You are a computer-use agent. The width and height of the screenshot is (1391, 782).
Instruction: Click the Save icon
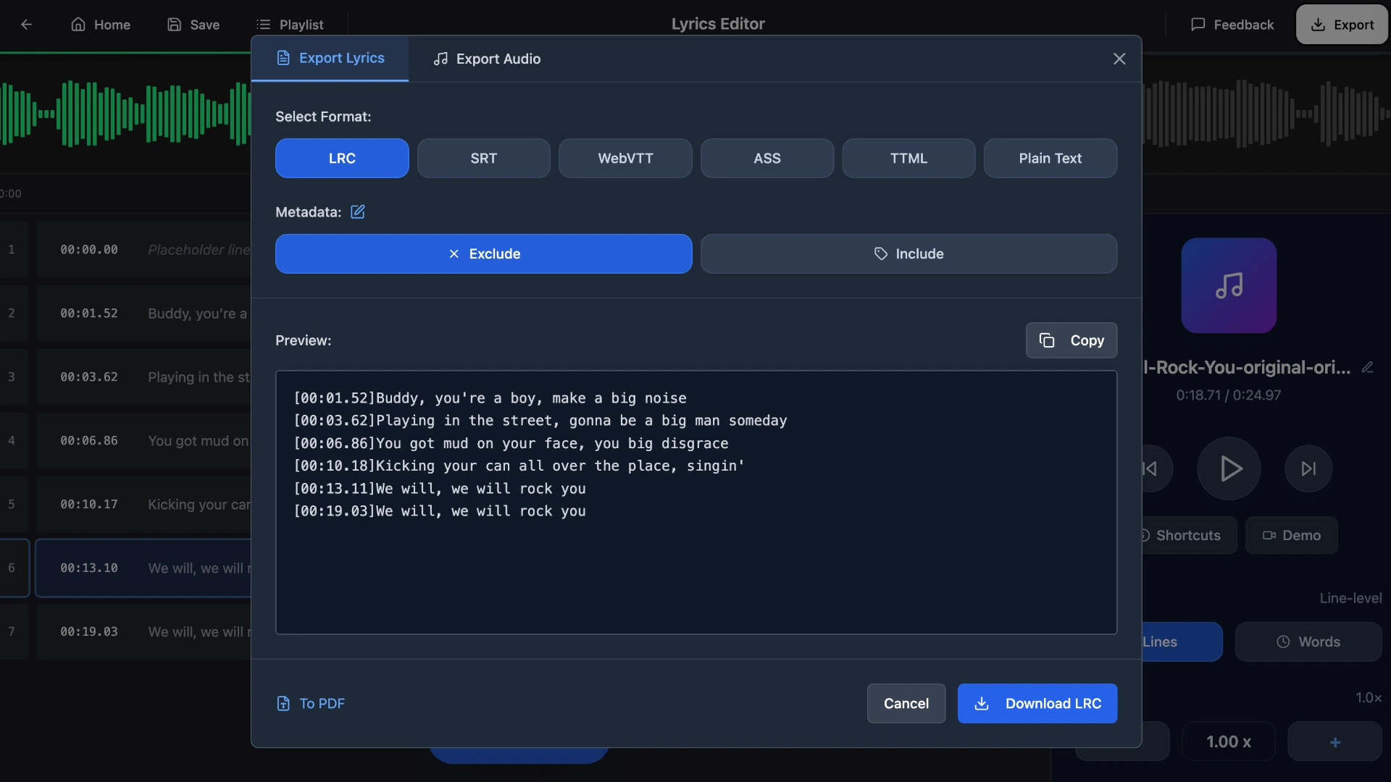[175, 24]
